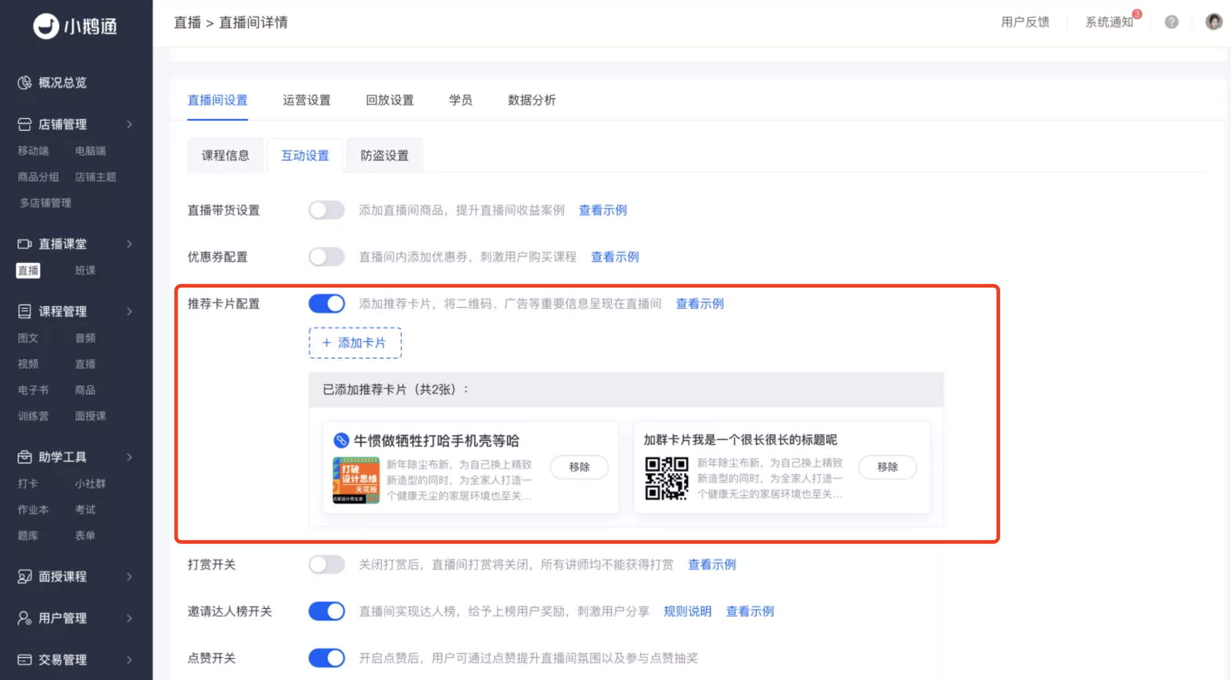Select the 互动设置 sub-tab

click(305, 156)
